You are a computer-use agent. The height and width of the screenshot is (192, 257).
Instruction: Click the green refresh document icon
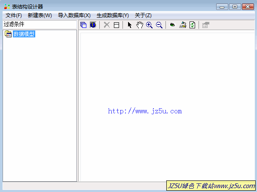click(x=192, y=25)
